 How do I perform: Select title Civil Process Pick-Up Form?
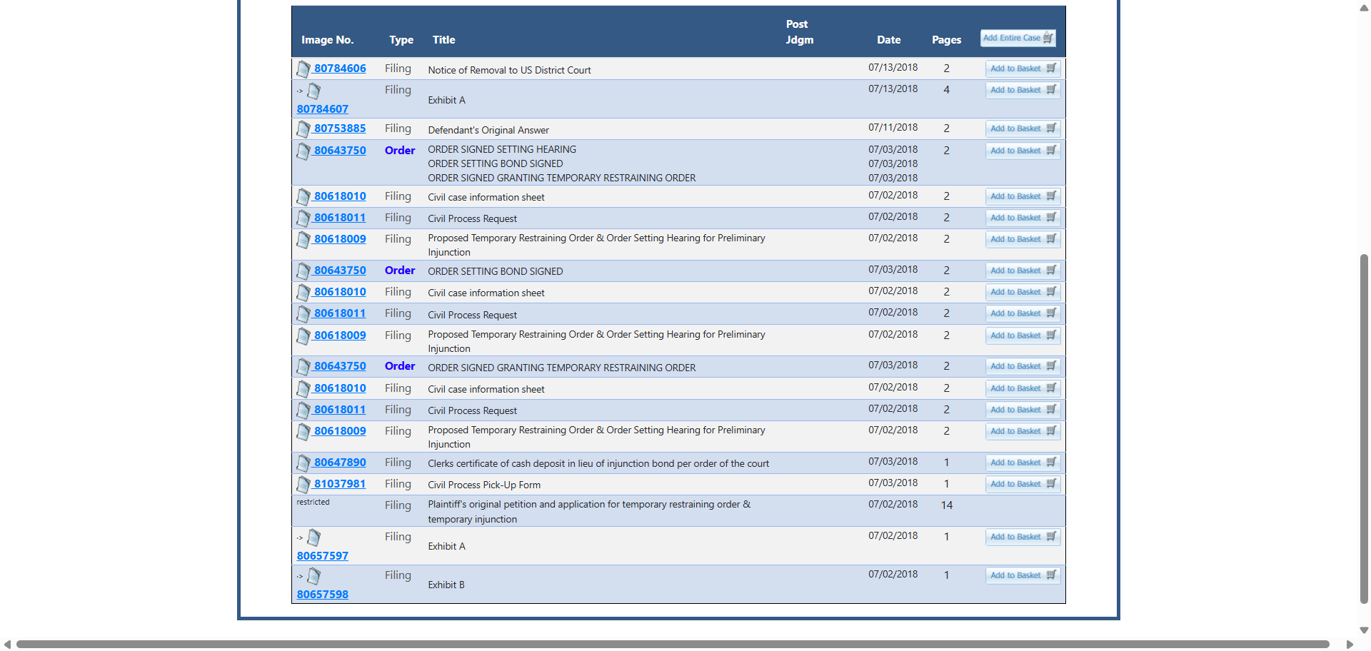pos(484,485)
